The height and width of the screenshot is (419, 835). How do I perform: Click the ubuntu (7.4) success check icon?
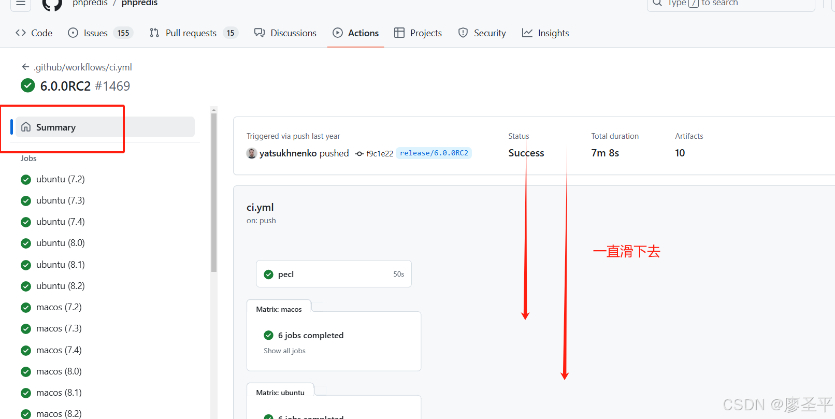click(x=26, y=222)
